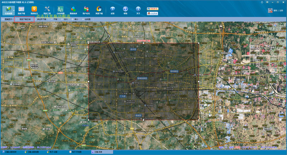Click the circled info icon in title bar
Screen dimensions: 287x155
tap(262, 3)
